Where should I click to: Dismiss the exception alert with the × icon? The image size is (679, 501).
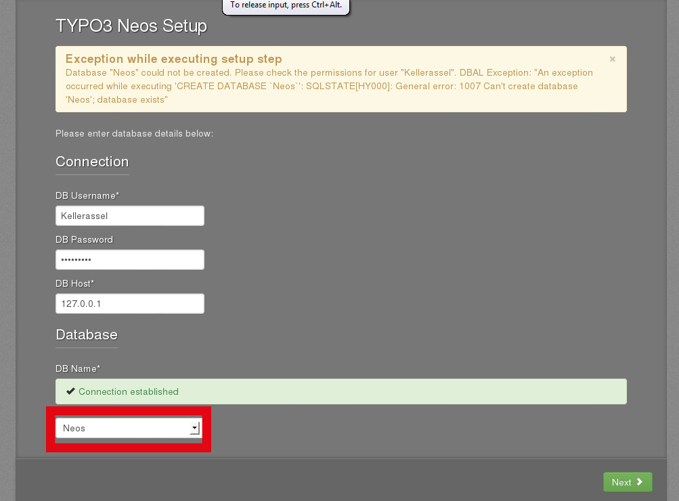pyautogui.click(x=612, y=59)
